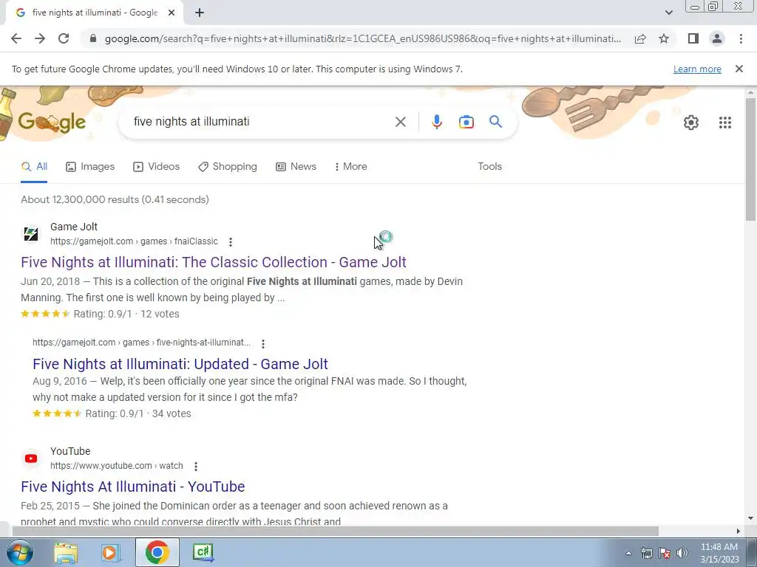Go forward in browser history
The image size is (757, 567).
40,38
